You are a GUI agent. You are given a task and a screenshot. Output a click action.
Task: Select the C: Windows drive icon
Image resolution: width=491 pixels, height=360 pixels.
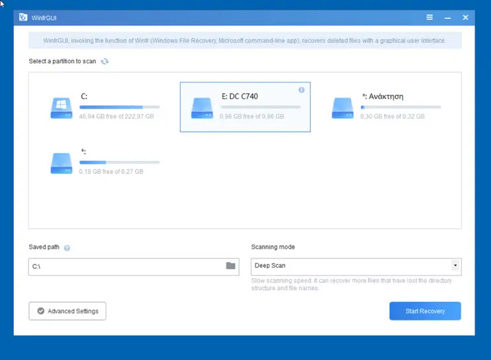(x=61, y=108)
